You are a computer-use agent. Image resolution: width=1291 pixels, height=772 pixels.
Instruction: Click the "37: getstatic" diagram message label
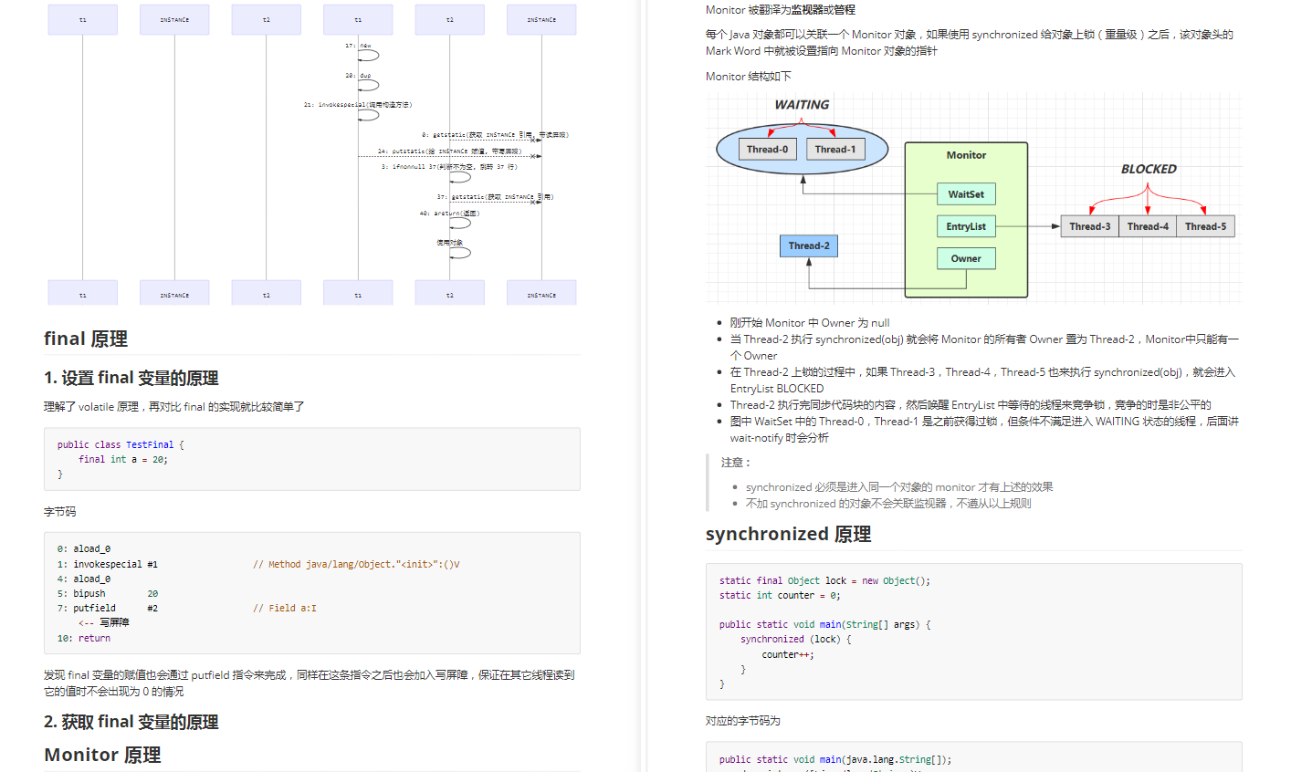click(495, 197)
